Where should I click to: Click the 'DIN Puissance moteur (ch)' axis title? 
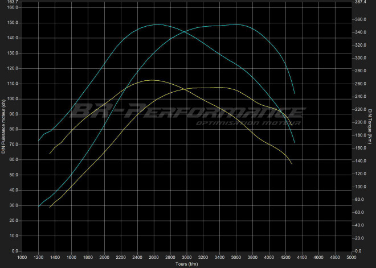tap(4, 126)
